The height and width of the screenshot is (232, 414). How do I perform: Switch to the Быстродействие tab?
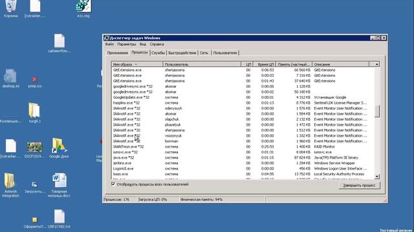[182, 53]
